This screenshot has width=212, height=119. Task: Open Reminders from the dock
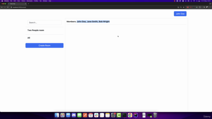coord(102,115)
